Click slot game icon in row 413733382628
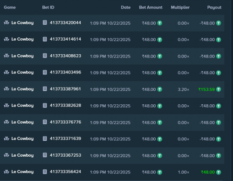Viewport: 233px width, 181px height. [x=7, y=106]
